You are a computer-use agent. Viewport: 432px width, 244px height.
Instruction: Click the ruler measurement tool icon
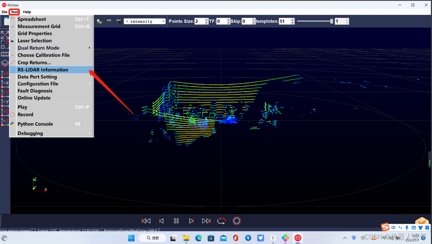pos(5,54)
